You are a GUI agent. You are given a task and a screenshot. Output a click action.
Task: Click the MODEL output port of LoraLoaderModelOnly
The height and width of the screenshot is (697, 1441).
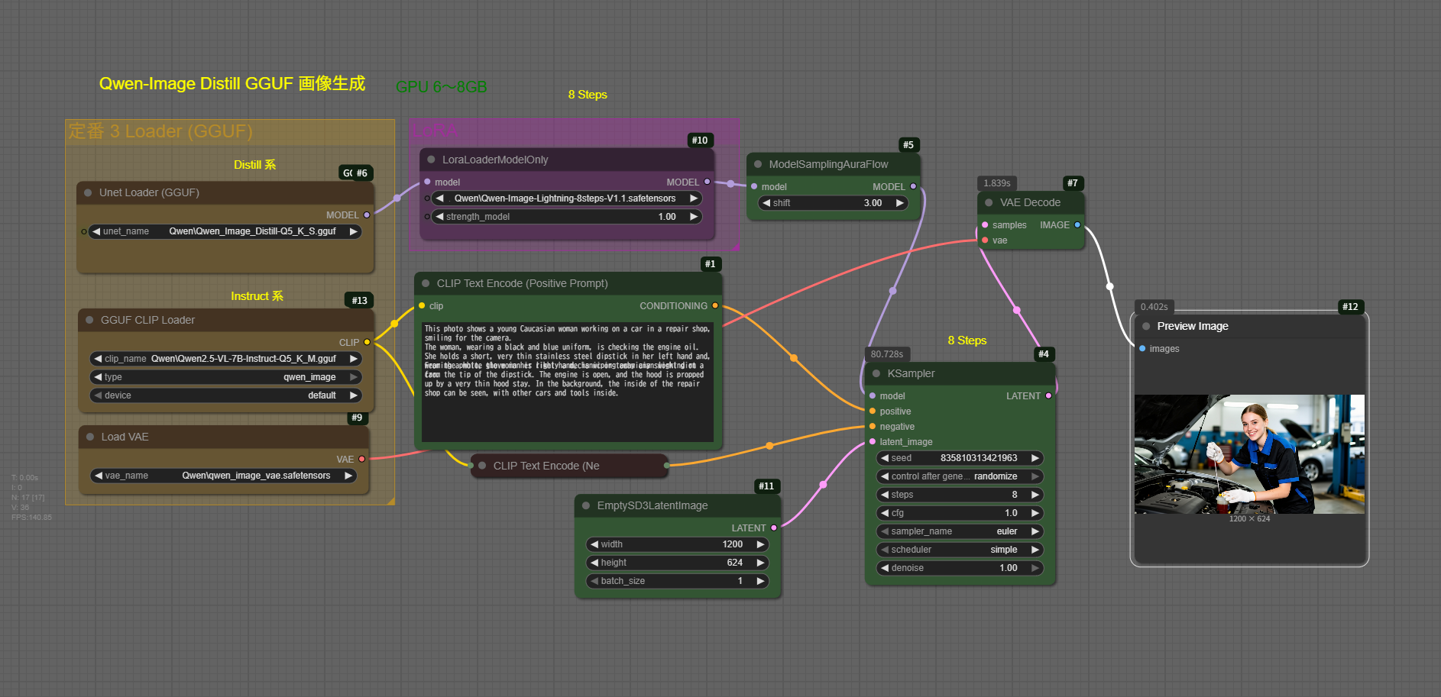coord(707,182)
